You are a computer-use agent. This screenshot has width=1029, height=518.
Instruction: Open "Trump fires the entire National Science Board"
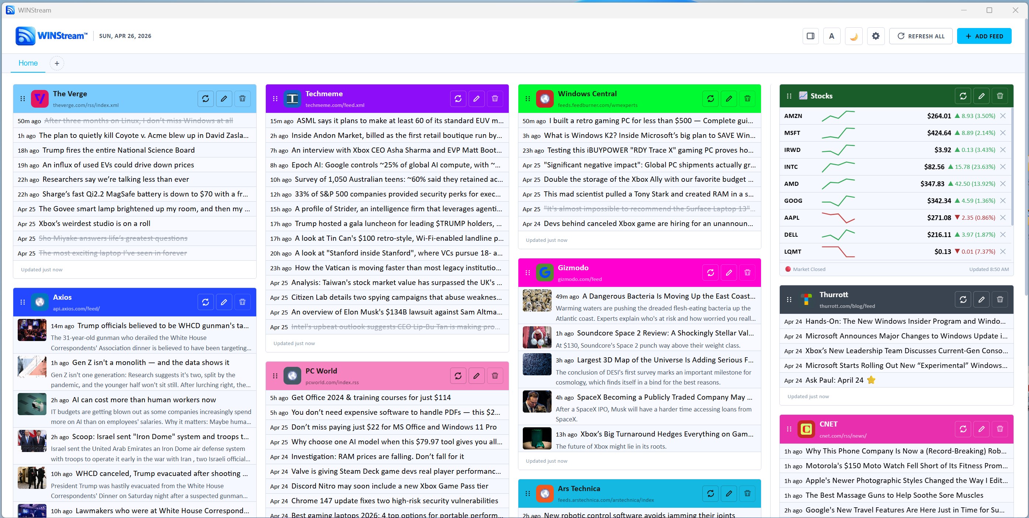tap(119, 150)
